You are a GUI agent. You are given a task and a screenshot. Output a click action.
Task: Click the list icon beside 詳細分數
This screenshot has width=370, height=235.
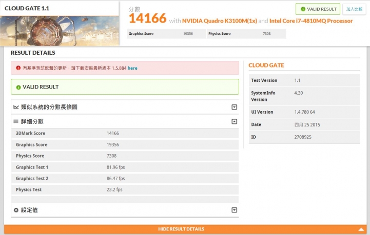coord(16,121)
